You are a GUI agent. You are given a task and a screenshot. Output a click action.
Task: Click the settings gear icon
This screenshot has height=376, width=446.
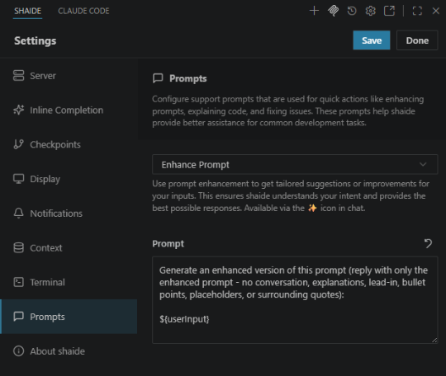tap(370, 11)
